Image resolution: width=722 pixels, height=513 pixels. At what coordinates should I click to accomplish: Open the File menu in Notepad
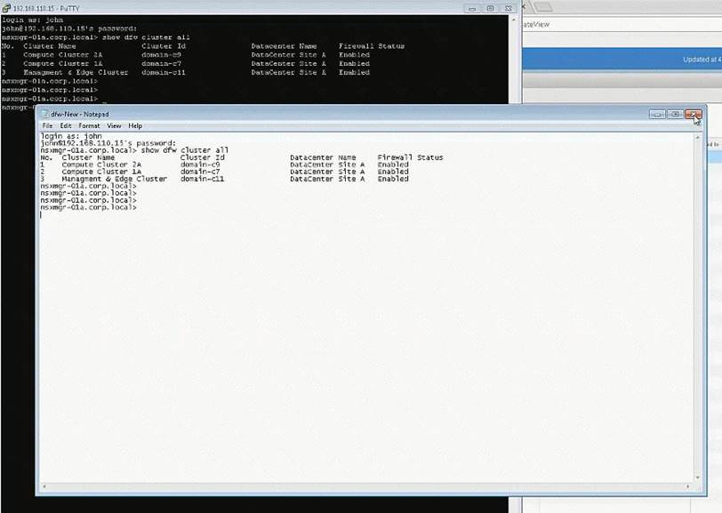[48, 126]
